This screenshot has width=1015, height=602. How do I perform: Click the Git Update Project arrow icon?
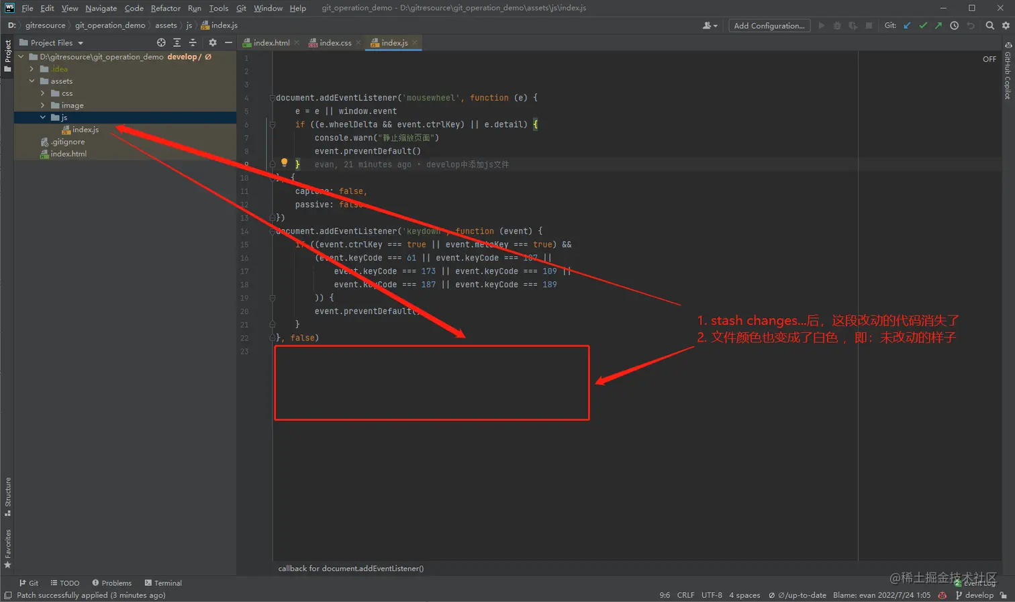[x=908, y=26]
